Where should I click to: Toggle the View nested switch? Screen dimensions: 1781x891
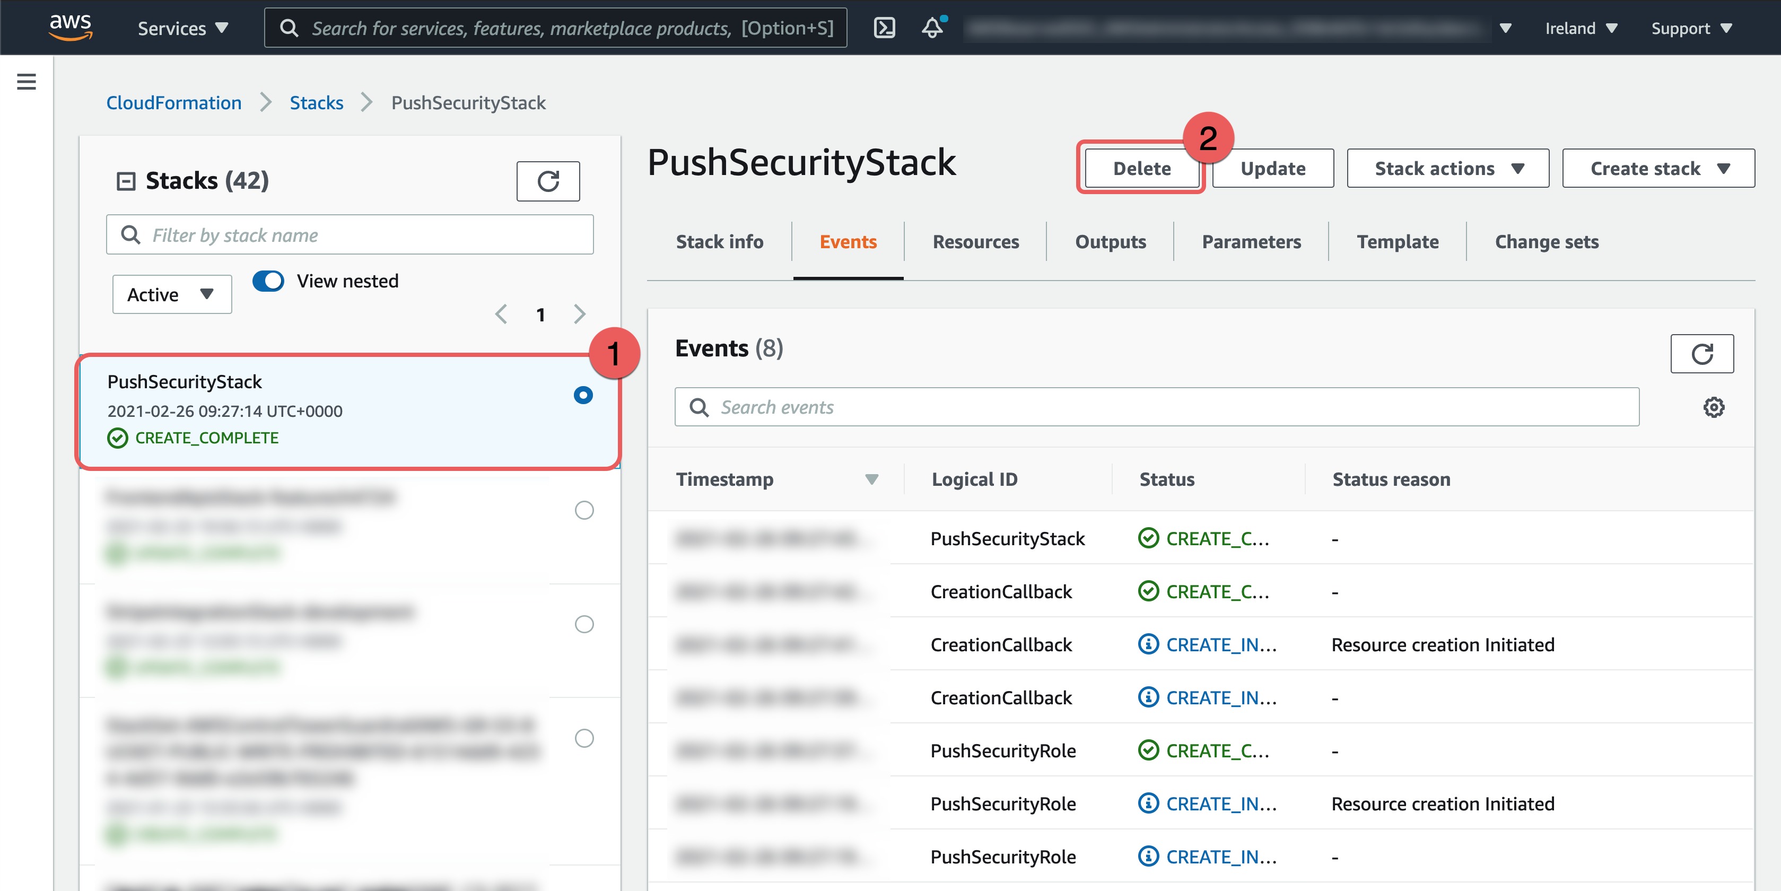[x=268, y=281]
